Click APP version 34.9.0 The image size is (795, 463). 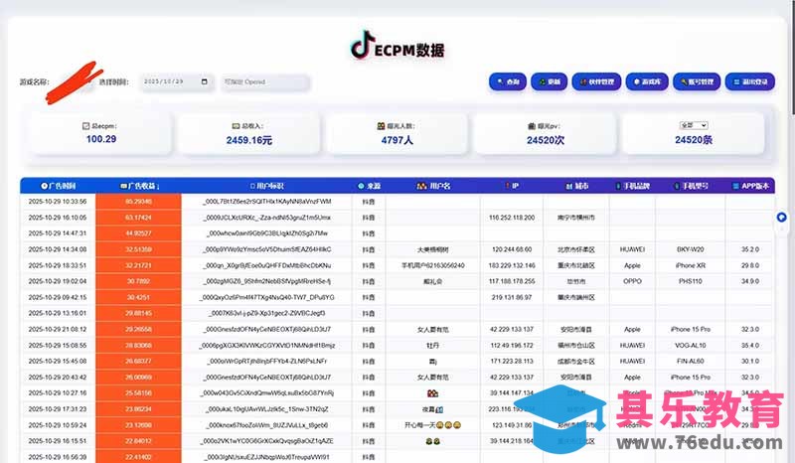[750, 281]
